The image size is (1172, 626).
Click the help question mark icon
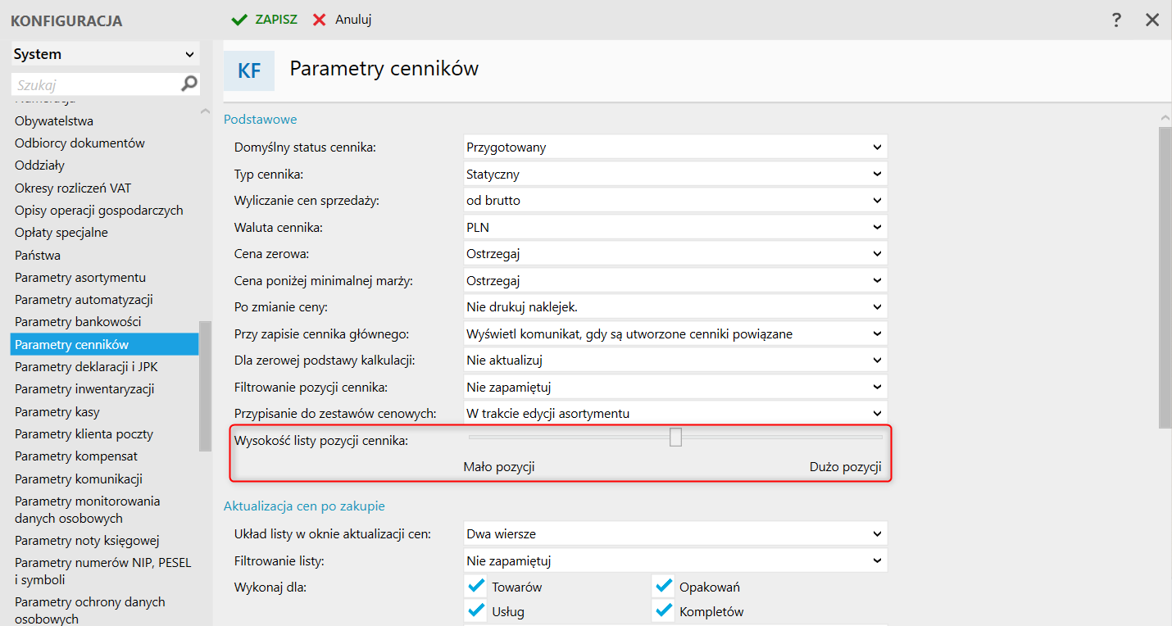1116,20
